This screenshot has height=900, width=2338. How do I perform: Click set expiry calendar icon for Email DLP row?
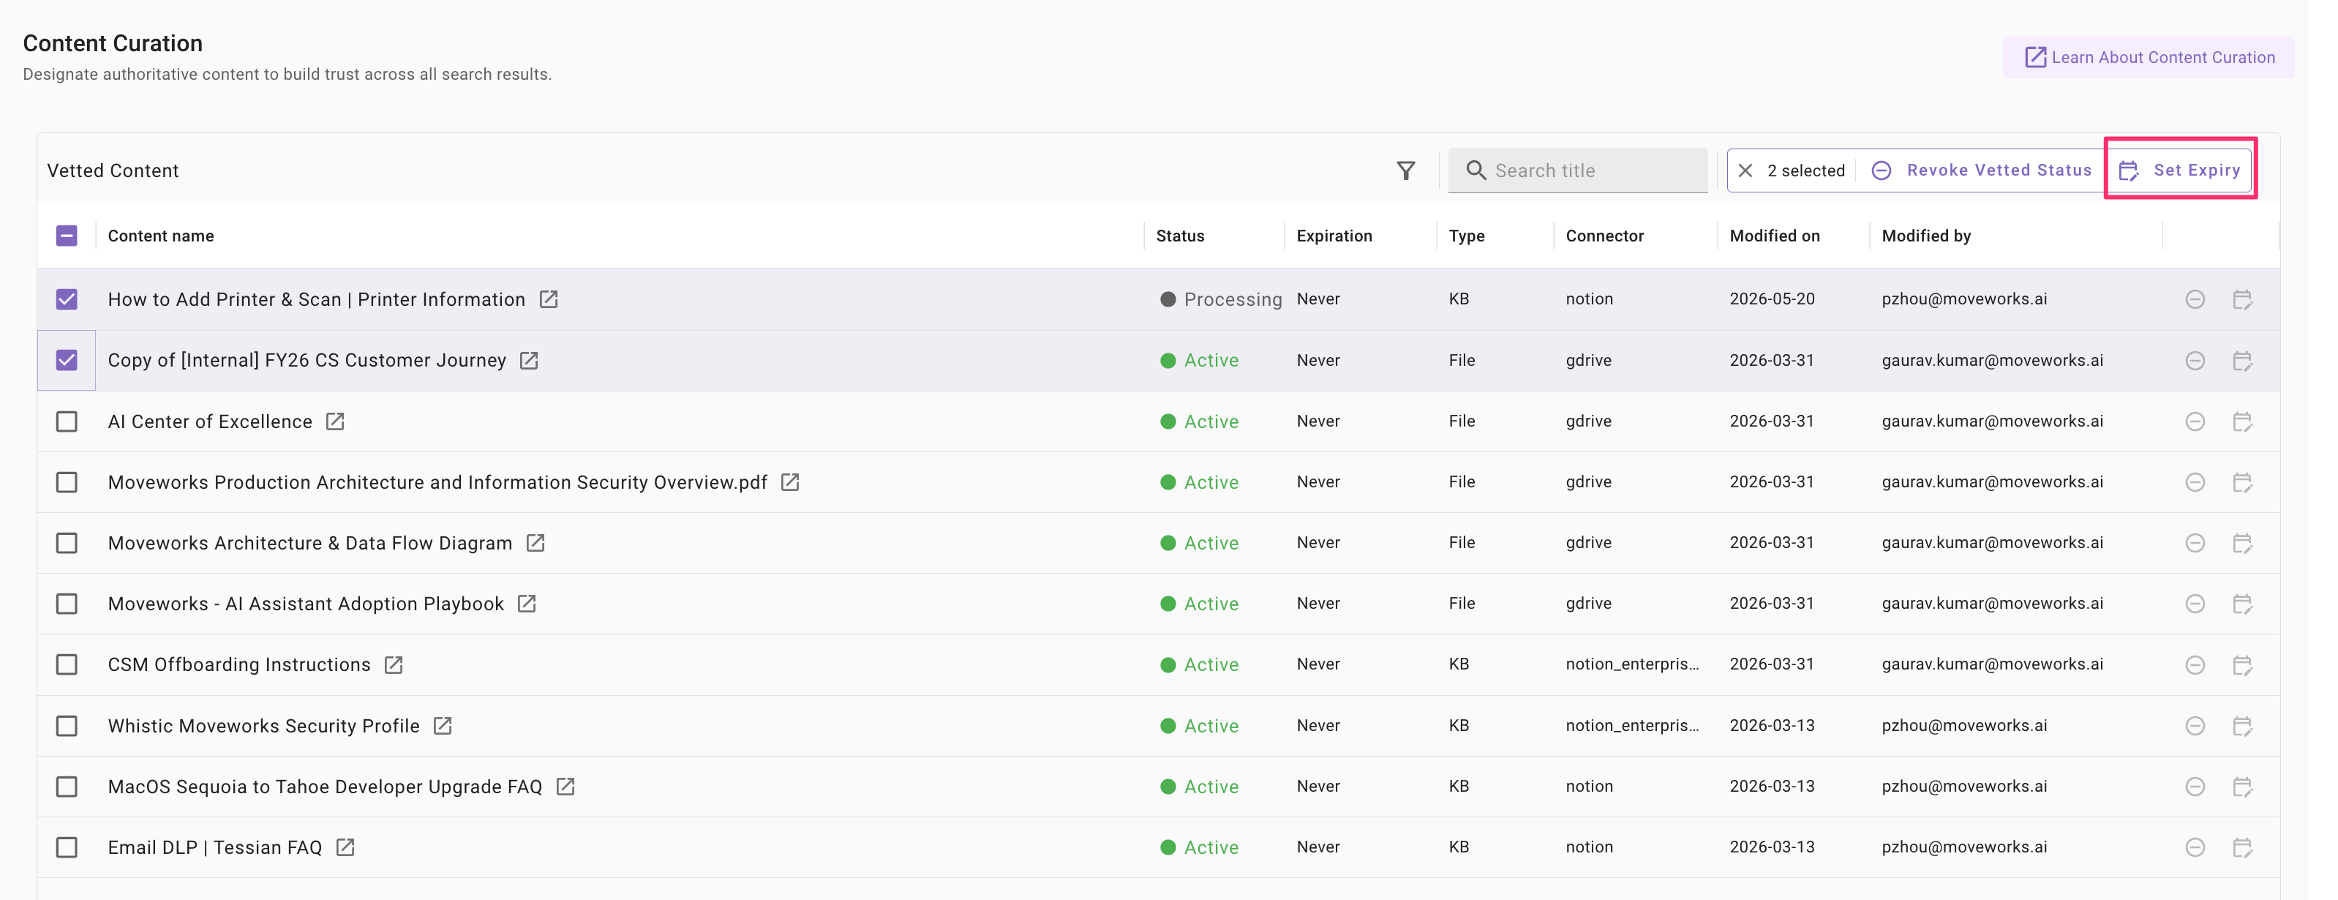click(x=2241, y=847)
